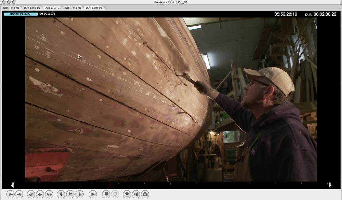Viewport: 342px width, 200px height.
Task: Click the download arrow import button
Action: pos(127,194)
